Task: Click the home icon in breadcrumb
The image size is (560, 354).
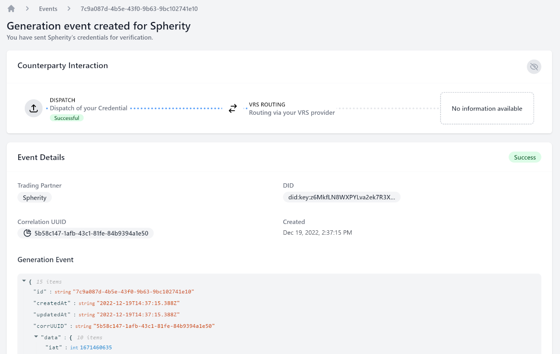Action: [11, 9]
